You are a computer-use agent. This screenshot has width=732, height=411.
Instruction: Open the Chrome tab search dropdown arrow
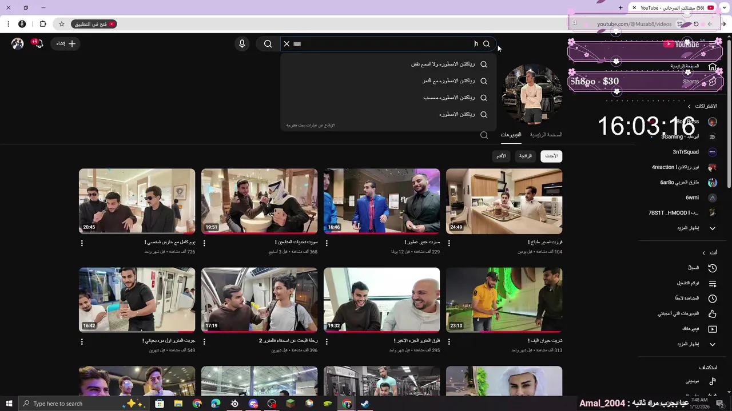pos(724,7)
